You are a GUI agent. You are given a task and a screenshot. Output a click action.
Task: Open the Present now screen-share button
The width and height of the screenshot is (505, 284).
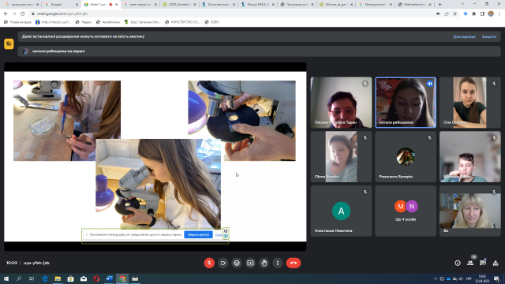coord(250,263)
